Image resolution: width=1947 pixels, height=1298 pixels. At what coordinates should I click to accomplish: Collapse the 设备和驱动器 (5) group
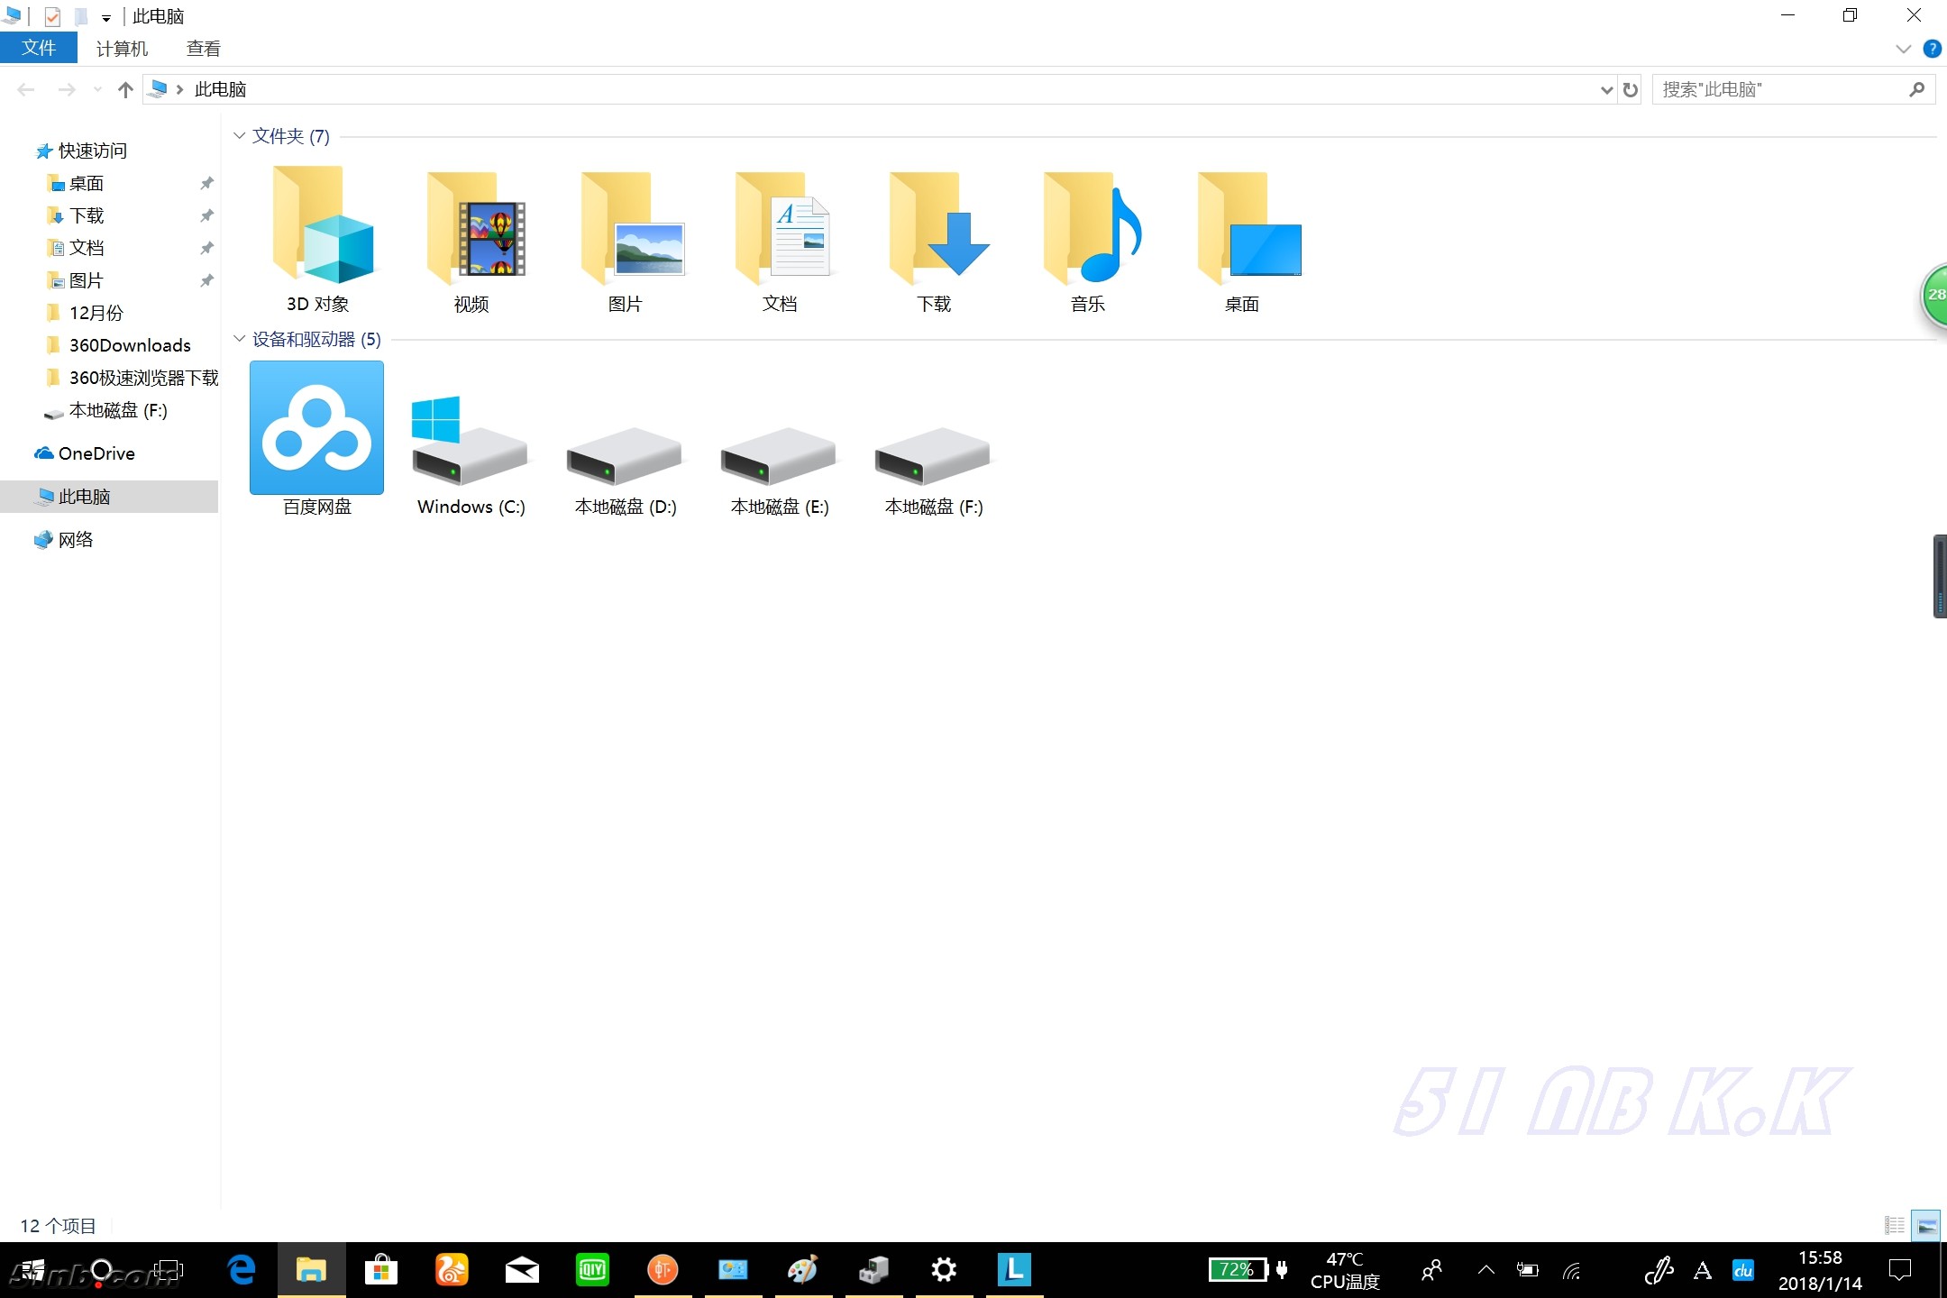[239, 339]
